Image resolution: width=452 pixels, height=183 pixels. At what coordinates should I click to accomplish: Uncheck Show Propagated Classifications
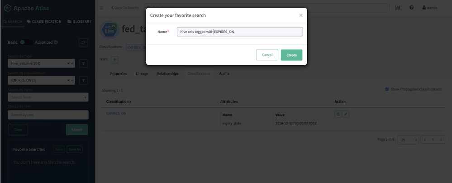387,89
